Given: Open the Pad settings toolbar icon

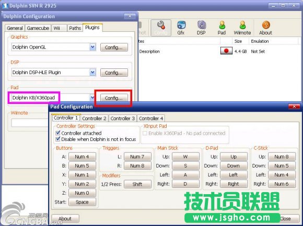Looking at the screenshot, I should tap(222, 28).
